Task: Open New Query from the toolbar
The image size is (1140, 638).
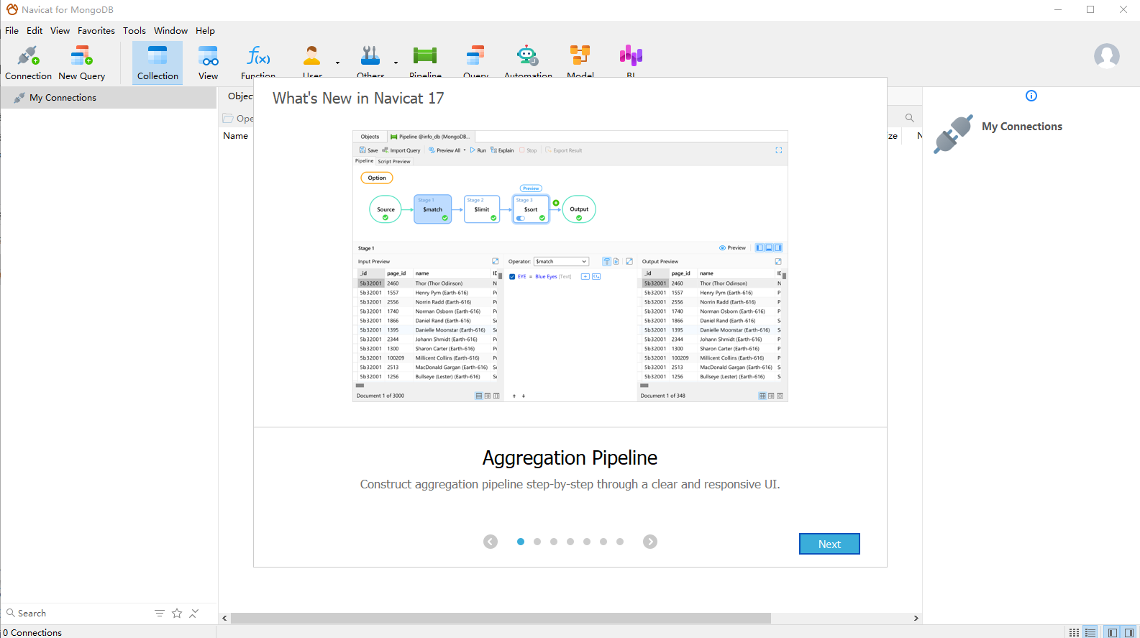Action: 81,63
